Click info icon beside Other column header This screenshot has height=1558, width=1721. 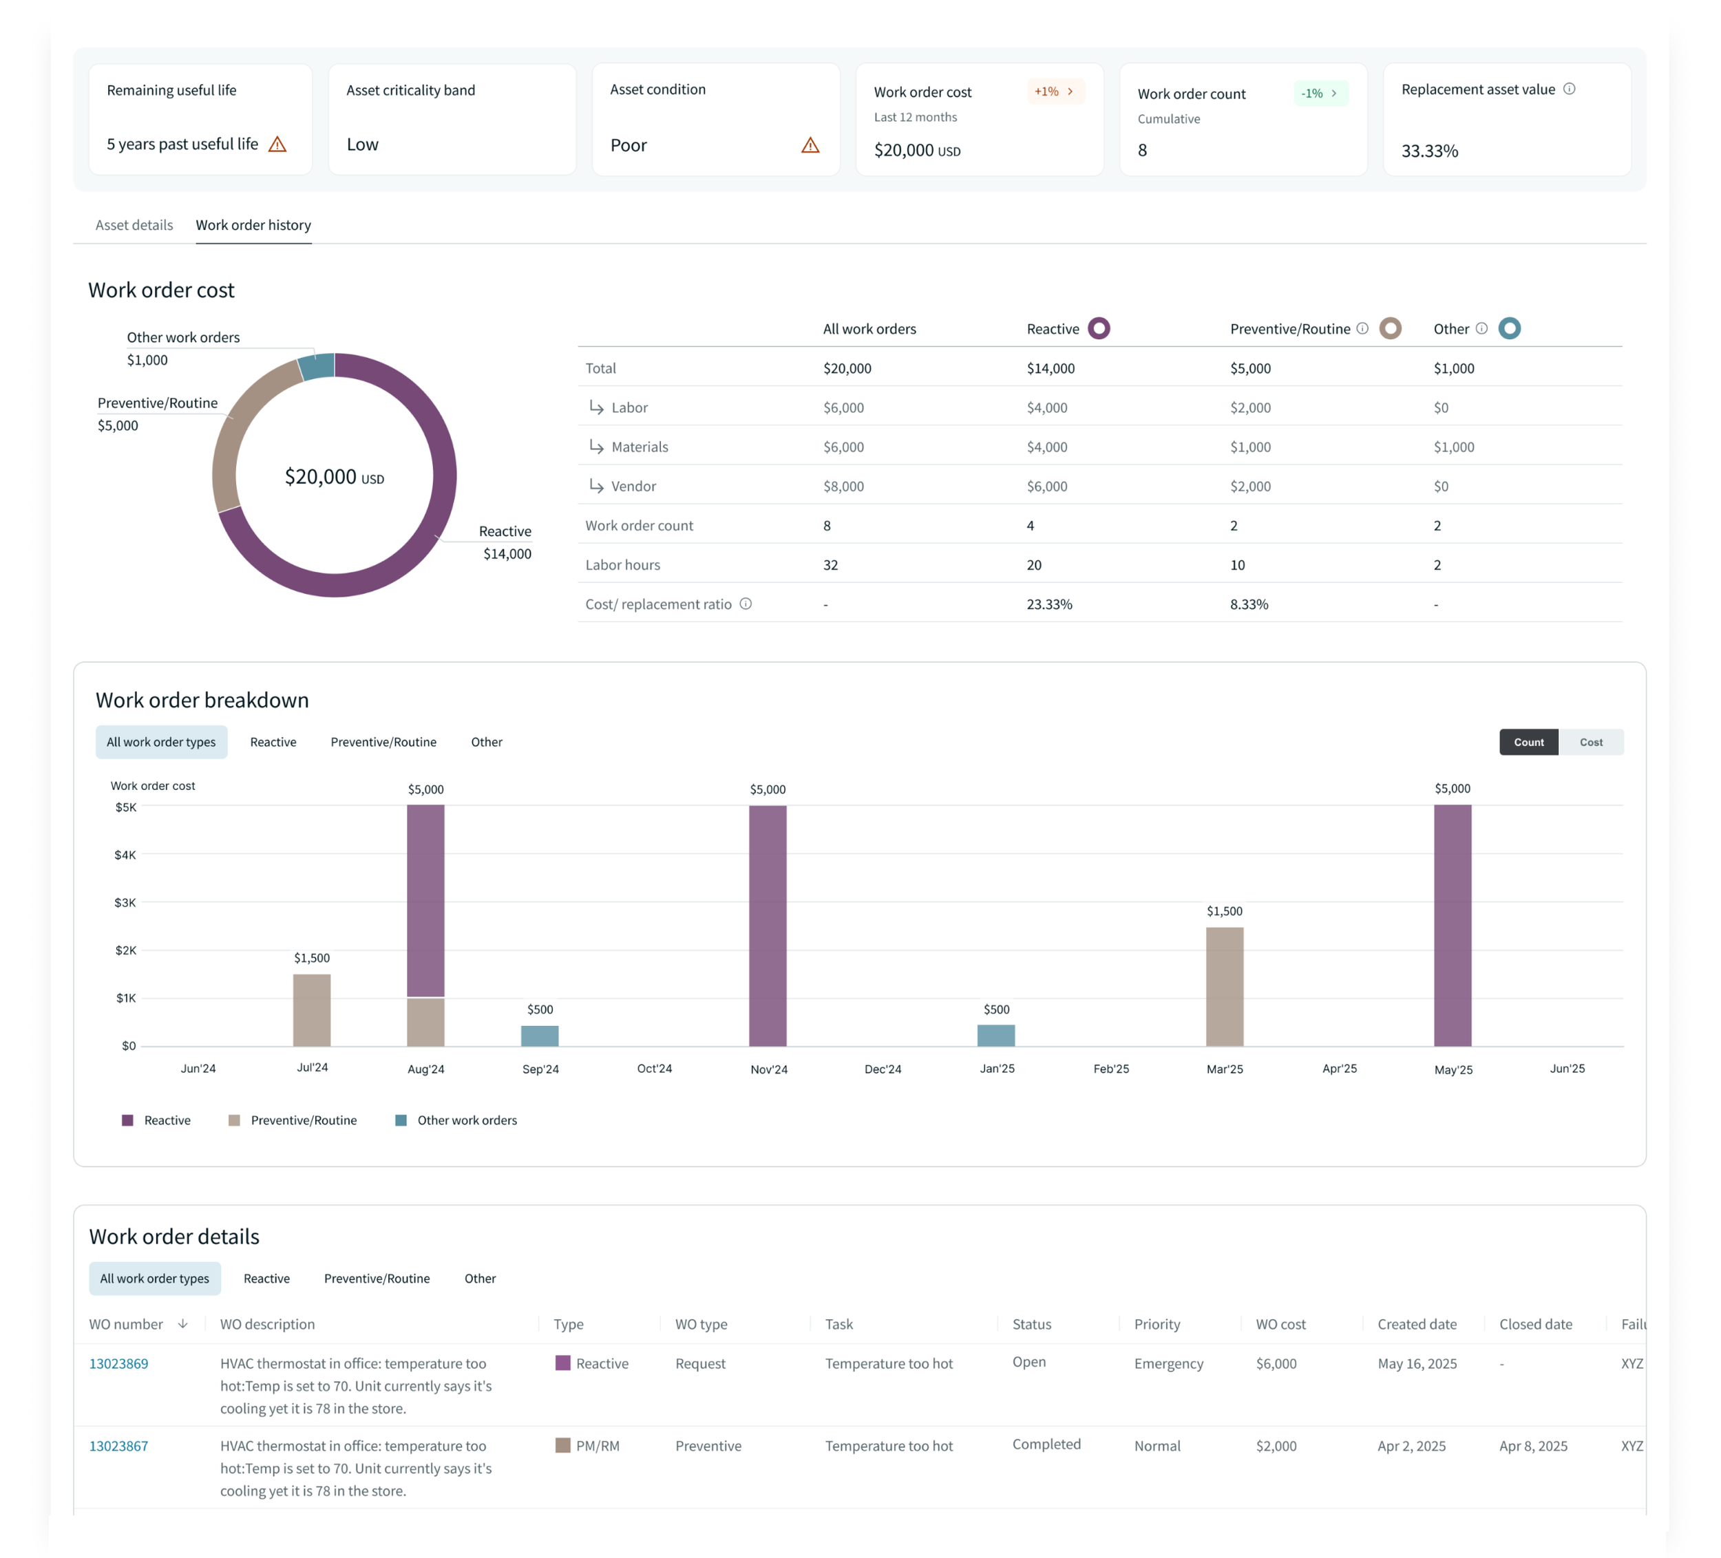pos(1482,328)
